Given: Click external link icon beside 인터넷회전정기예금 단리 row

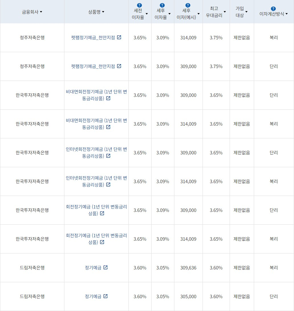Looking at the screenshot, I should (108, 156).
